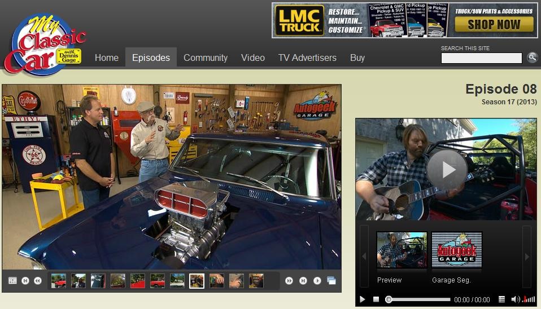
Task: Select tenth gallery thumbnail
Action: click(x=237, y=281)
